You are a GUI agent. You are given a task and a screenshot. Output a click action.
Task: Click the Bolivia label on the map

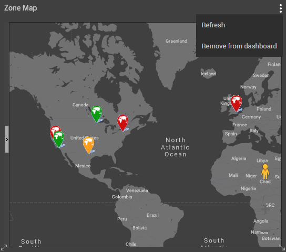139,228
